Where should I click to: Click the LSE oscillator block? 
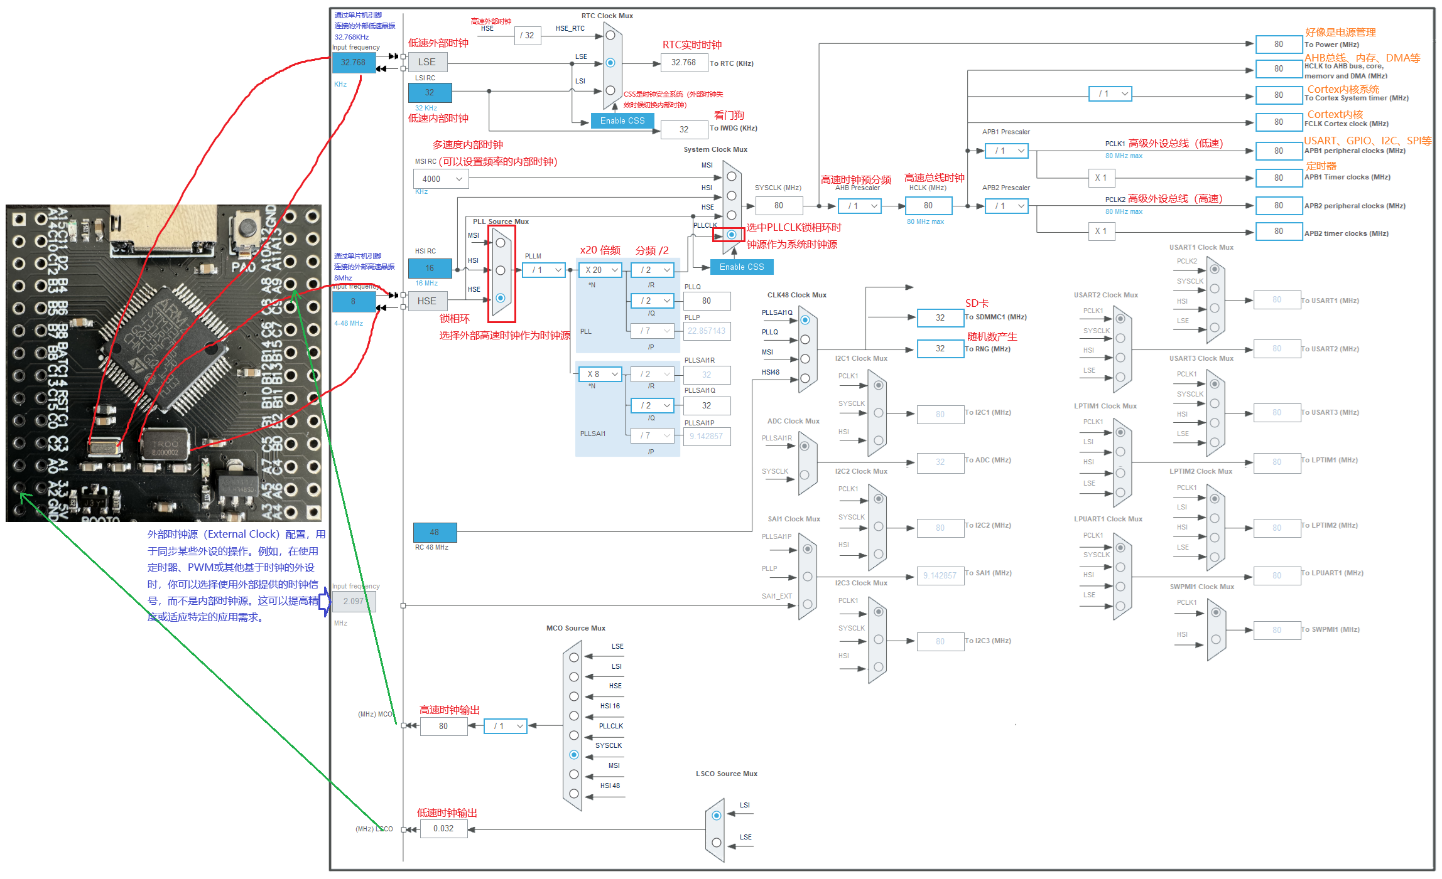click(427, 62)
